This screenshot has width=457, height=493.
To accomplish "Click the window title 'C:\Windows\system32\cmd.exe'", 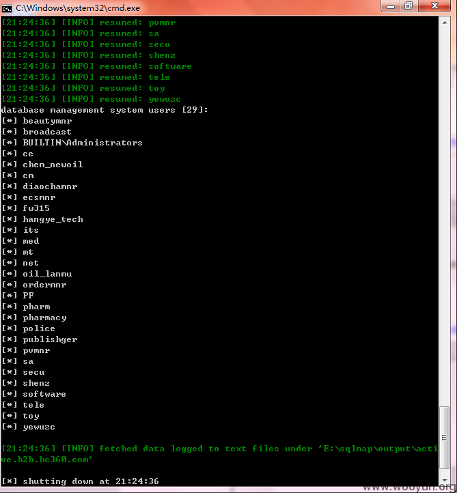I will coord(78,8).
